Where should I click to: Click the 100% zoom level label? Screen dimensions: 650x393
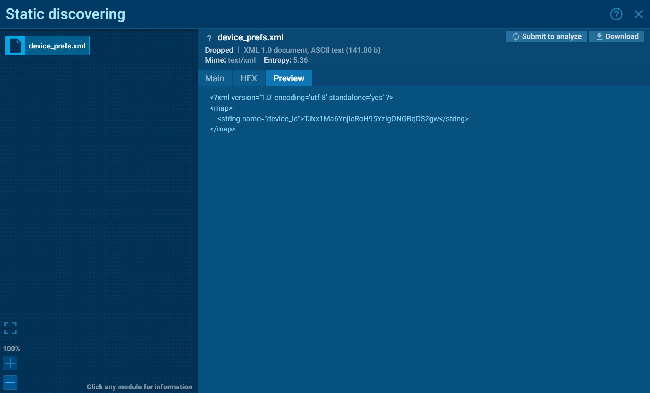pyautogui.click(x=11, y=348)
